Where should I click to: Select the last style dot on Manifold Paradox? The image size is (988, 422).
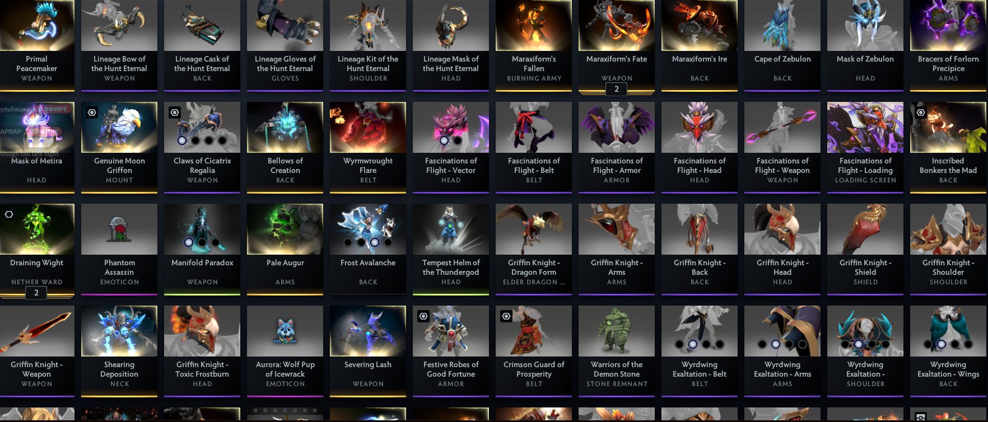(x=216, y=242)
